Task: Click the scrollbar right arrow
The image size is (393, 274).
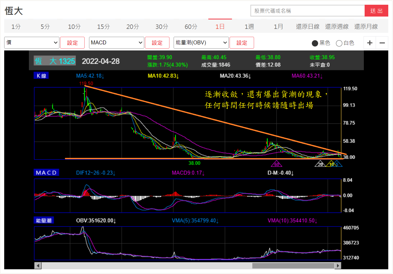Action: pyautogui.click(x=338, y=266)
